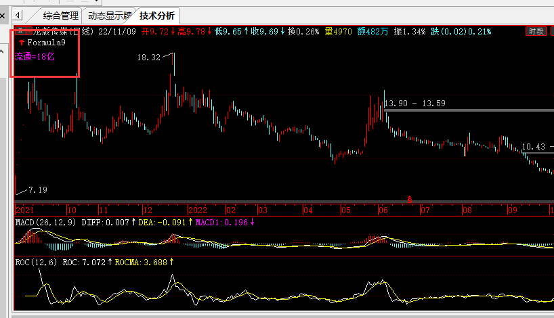Select the MACD(26,12,9) indicator title
554x318 pixels.
(x=46, y=222)
